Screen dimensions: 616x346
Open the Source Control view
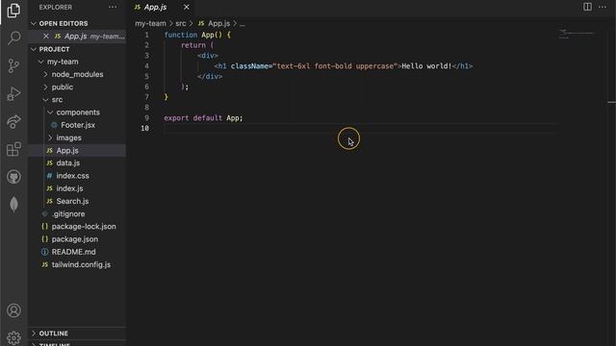click(13, 65)
